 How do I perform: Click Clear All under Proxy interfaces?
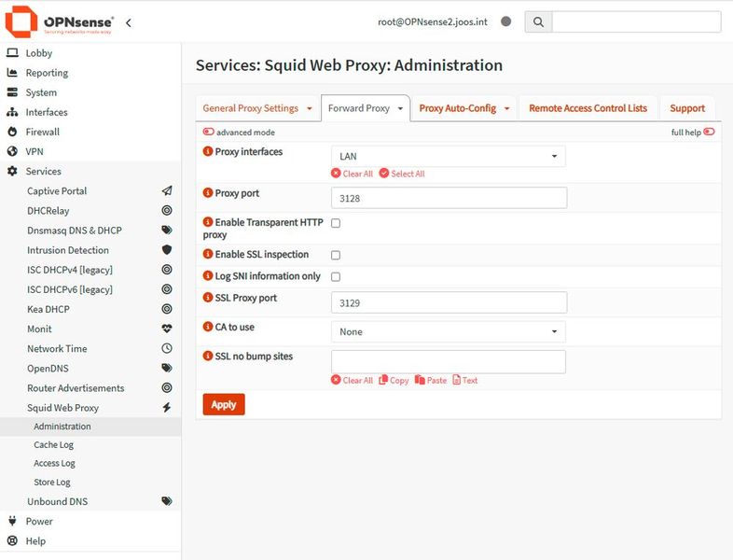pos(352,174)
